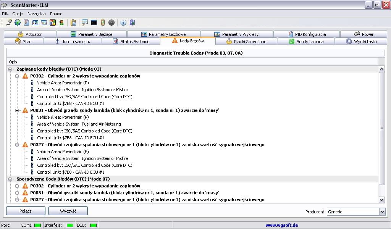Expand the P0327 node under Mode 07

[x=17, y=200]
